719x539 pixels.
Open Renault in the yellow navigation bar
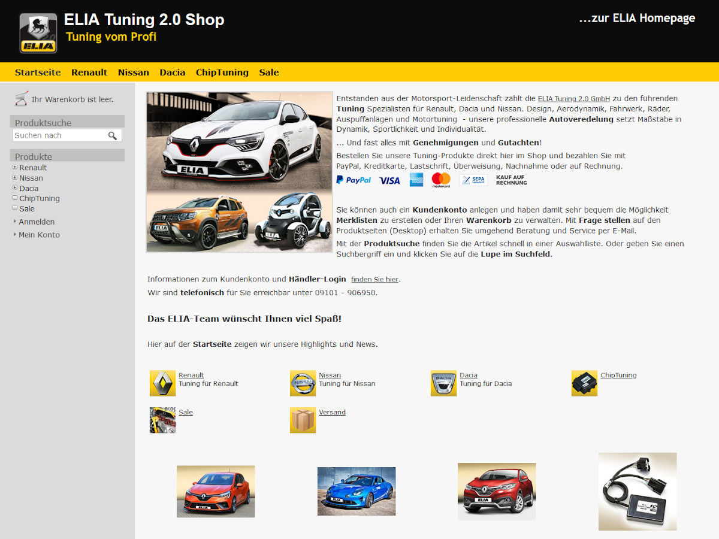coord(89,72)
